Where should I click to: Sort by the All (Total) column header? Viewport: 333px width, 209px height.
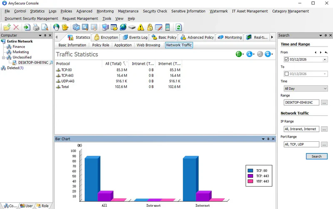click(115, 64)
